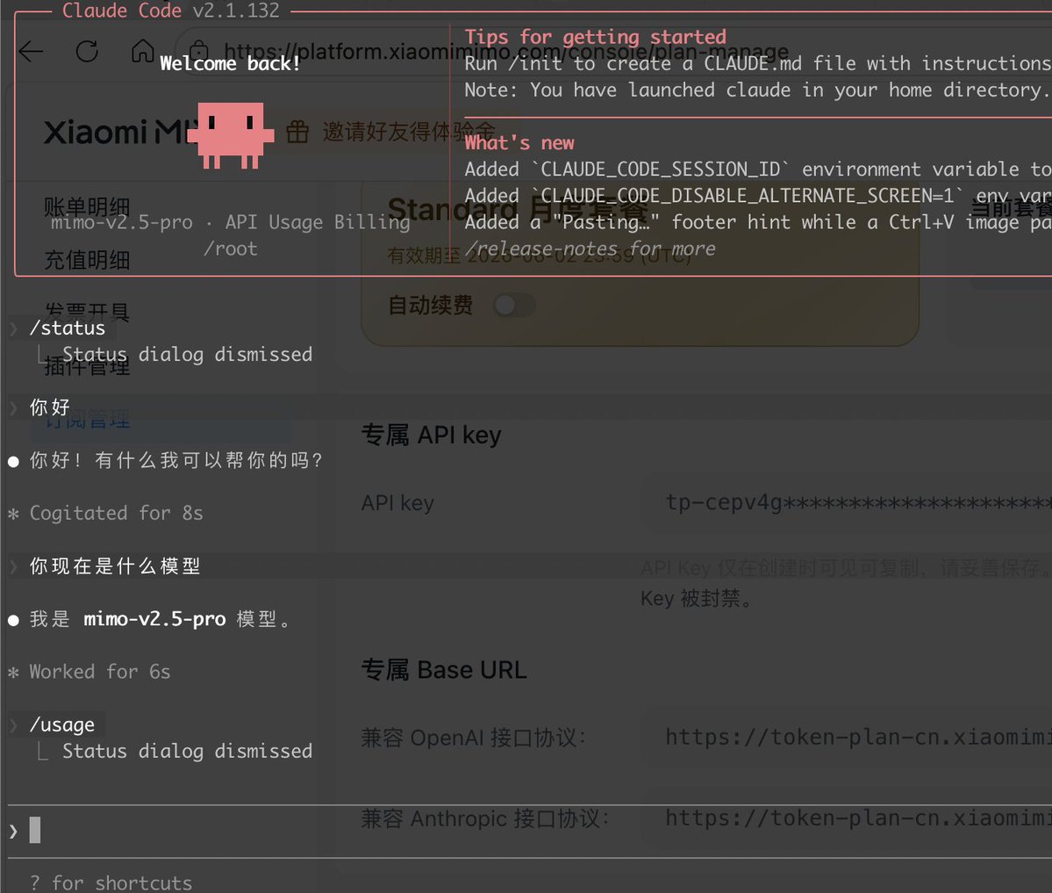The width and height of the screenshot is (1052, 893).
Task: Click the "Claude Code v2.1.132" title text
Action: (x=170, y=10)
